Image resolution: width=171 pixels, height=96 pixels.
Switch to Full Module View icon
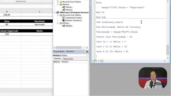[96, 61]
